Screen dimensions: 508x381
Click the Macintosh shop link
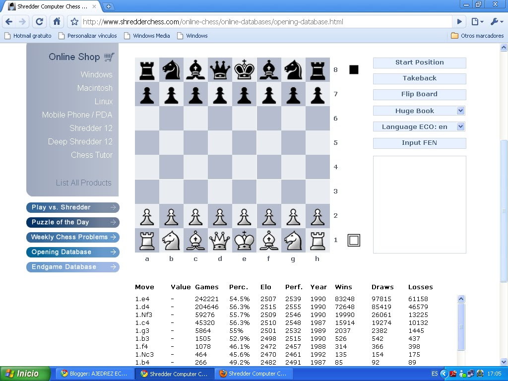[95, 88]
